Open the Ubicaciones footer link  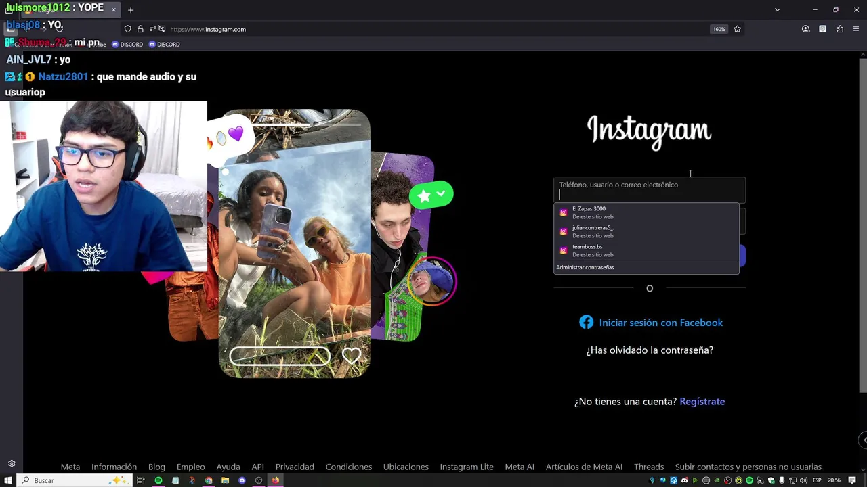point(406,467)
